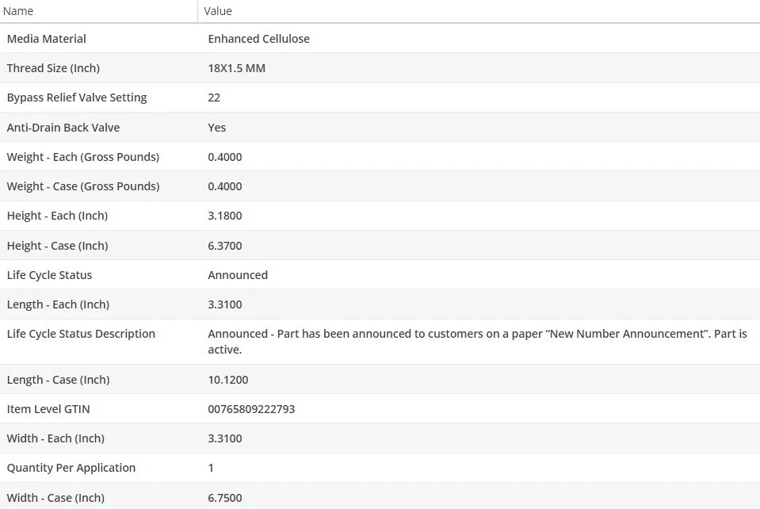Select the Height - Case (Inch) label
This screenshot has height=509, width=760.
tap(57, 246)
